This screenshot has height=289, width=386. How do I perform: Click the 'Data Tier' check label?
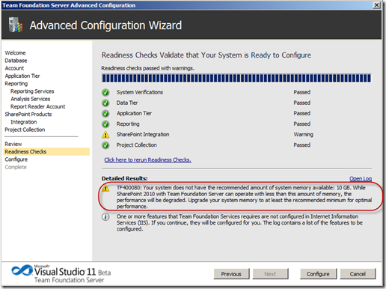pyautogui.click(x=127, y=103)
